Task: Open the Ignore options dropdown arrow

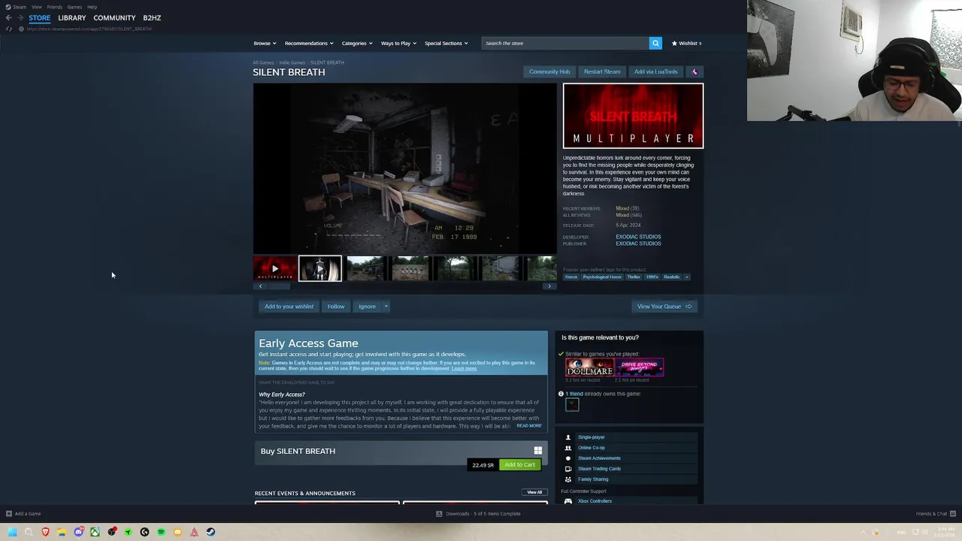Action: [x=386, y=307]
